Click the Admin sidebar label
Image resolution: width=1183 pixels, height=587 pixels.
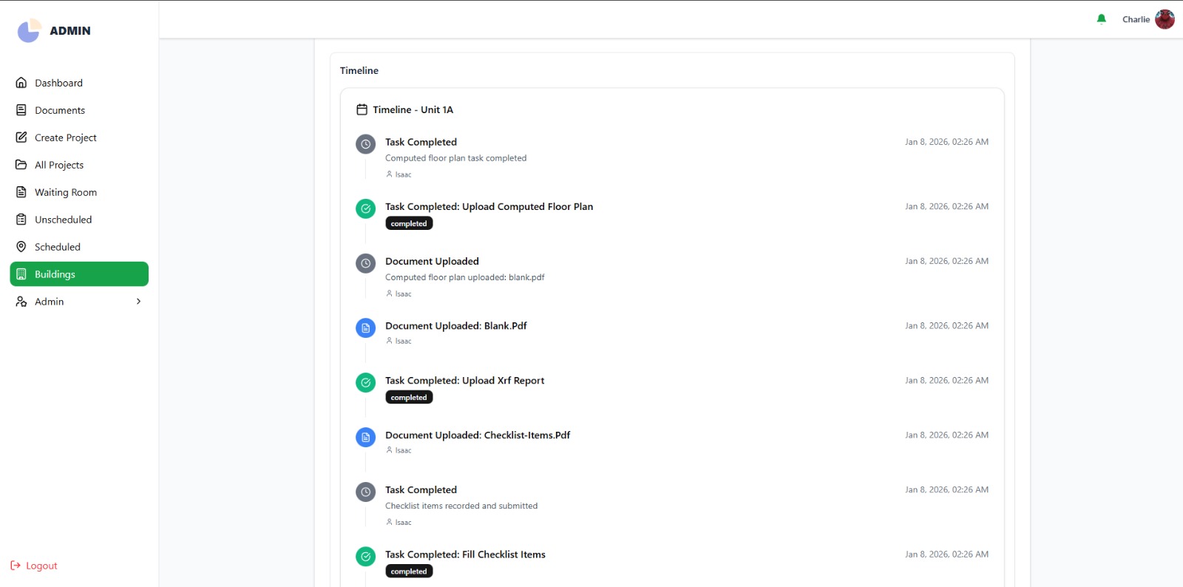[x=50, y=302]
